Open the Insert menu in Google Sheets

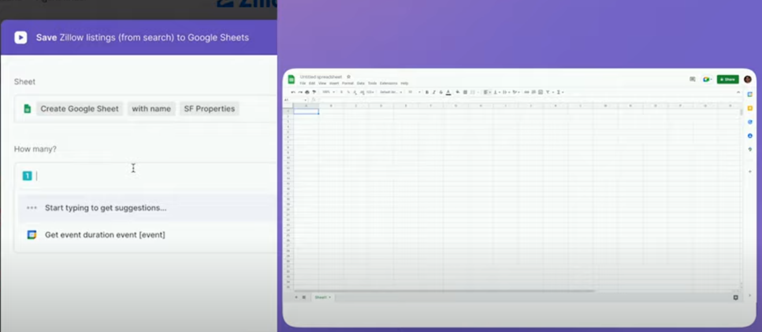tap(334, 83)
